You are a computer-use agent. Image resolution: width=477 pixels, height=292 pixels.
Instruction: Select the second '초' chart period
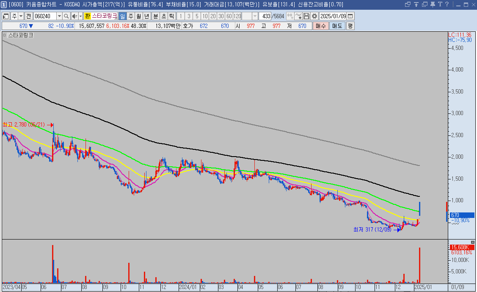pyautogui.click(x=164, y=16)
